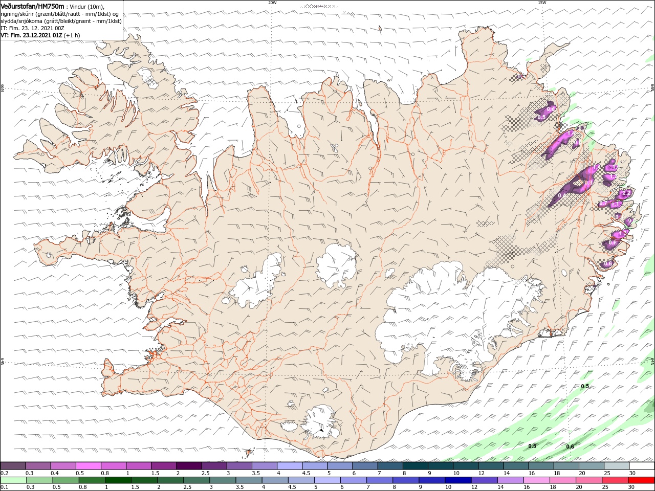Click the 15W longitude label

(542, 3)
